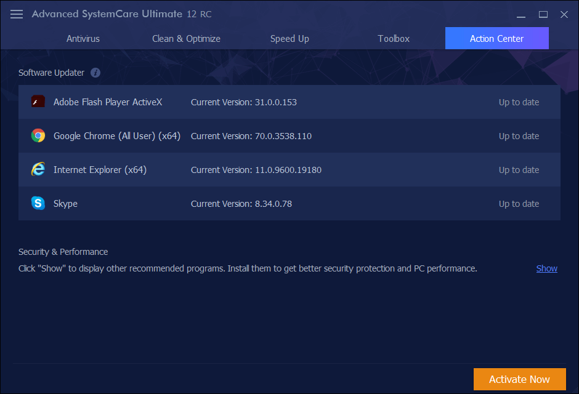Click the Google Chrome icon
This screenshot has height=394, width=579.
coord(38,135)
